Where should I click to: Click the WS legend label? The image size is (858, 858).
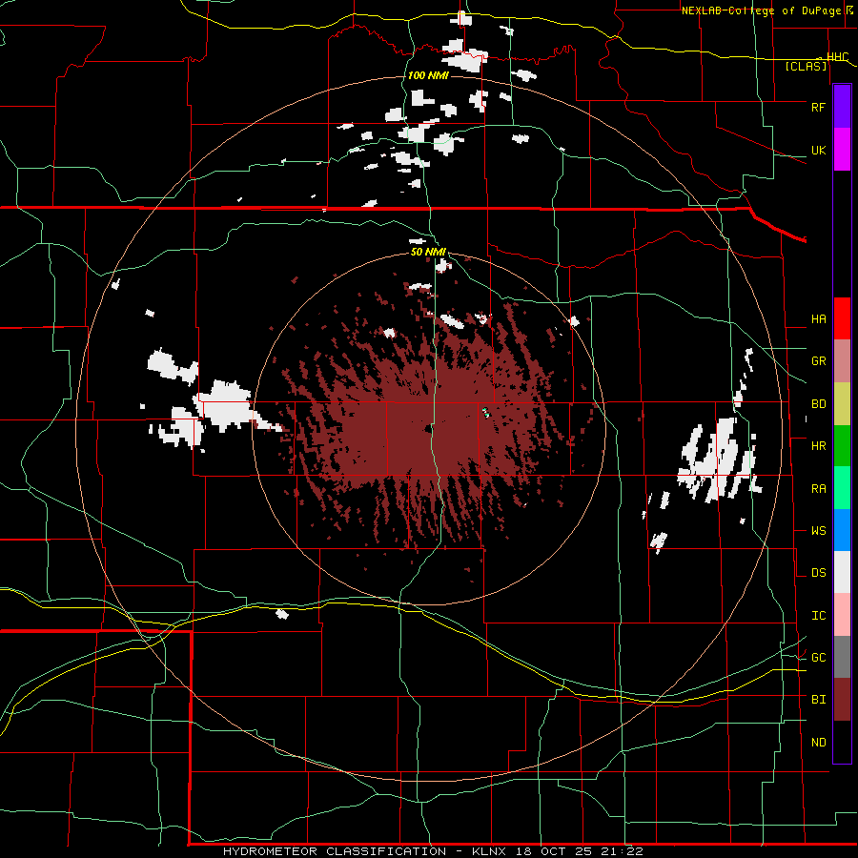coord(818,531)
